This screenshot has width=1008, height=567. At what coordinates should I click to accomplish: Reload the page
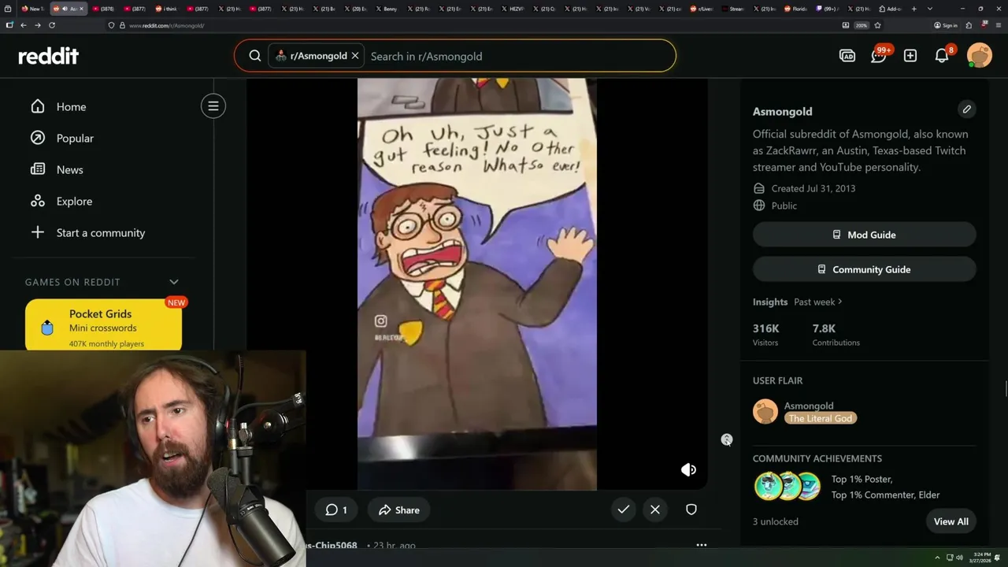pos(52,25)
